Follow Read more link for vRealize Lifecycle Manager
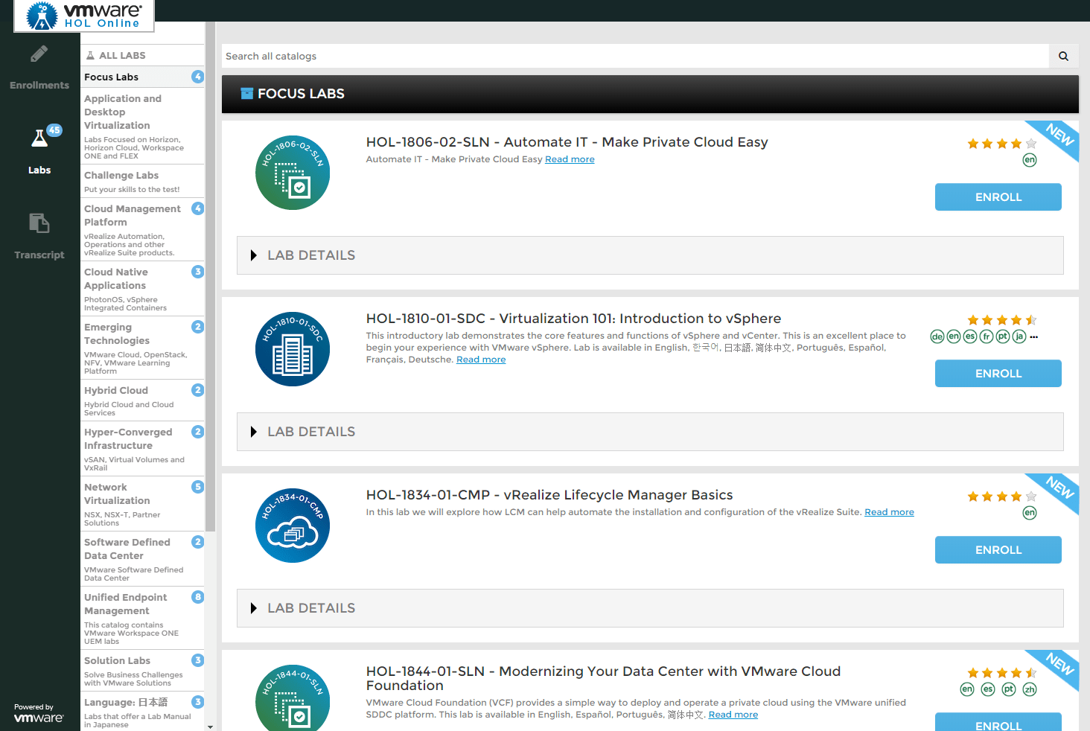The height and width of the screenshot is (731, 1090). click(889, 512)
